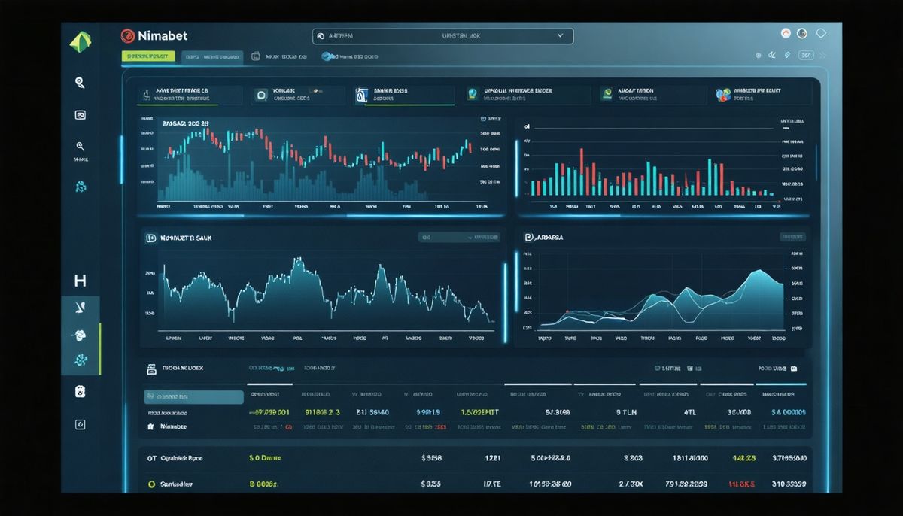Click the first card in the top widget row
Screen dimensions: 903x516
pos(190,95)
